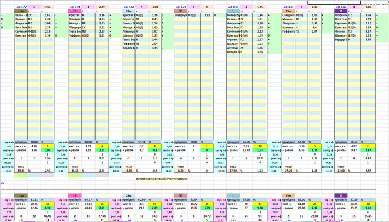Viewport: 389px width, 222px height.
Task: Select the Верона team cell
Action: tap(21, 19)
